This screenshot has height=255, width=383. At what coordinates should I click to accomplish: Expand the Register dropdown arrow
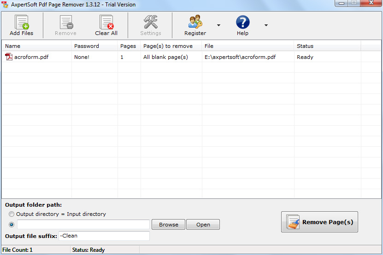218,25
